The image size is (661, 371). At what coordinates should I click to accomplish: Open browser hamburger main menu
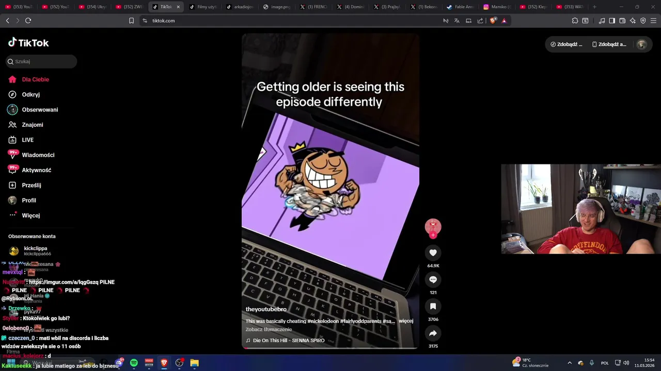654,21
